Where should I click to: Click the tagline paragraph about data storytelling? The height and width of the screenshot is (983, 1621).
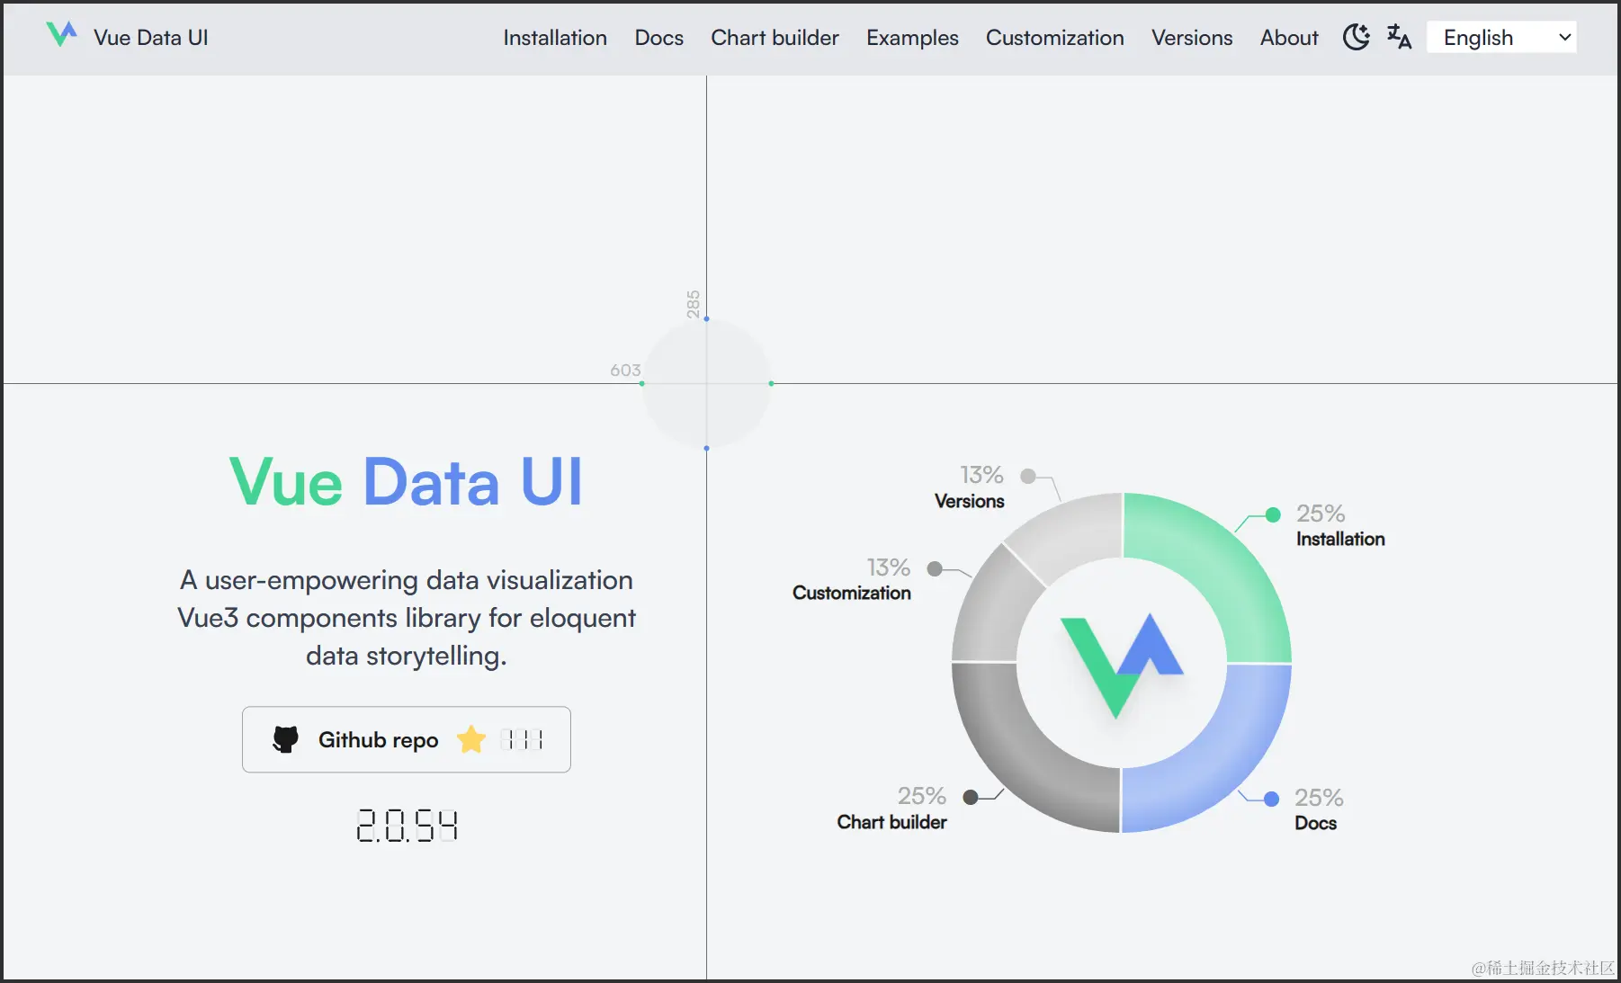[x=407, y=618]
